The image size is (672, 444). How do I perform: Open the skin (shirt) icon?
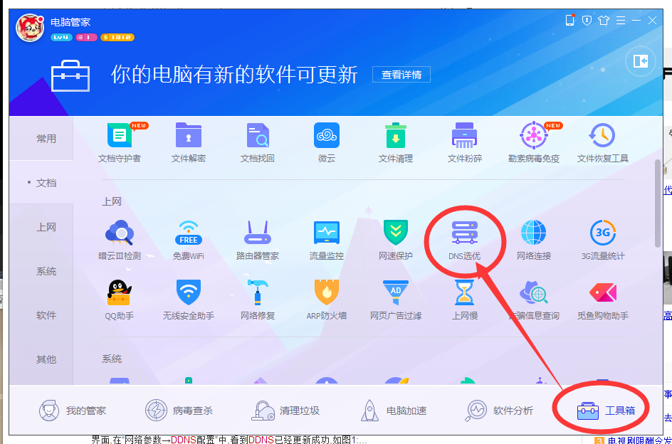[x=604, y=20]
